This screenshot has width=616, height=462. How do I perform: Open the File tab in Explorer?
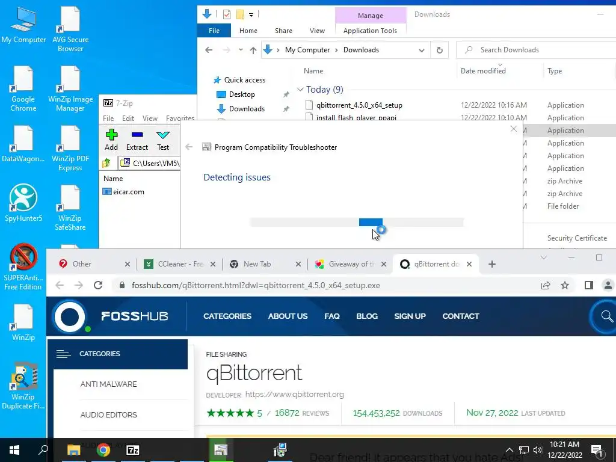point(214,31)
